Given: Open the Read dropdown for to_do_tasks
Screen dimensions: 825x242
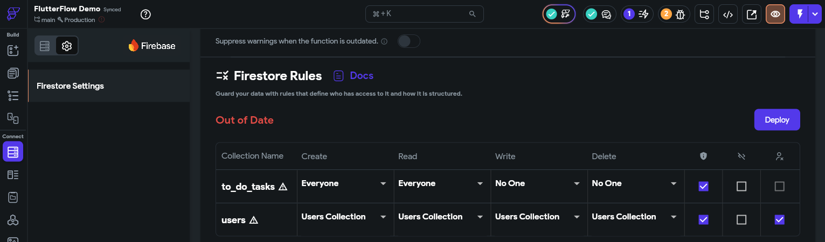Looking at the screenshot, I should (x=441, y=183).
